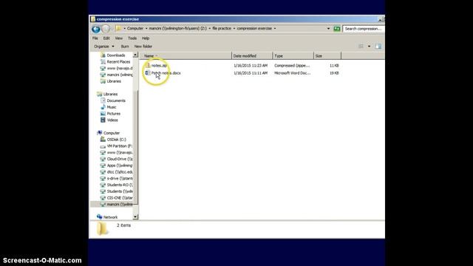Open the s-drive network drive
The height and width of the screenshot is (266, 473).
120,179
